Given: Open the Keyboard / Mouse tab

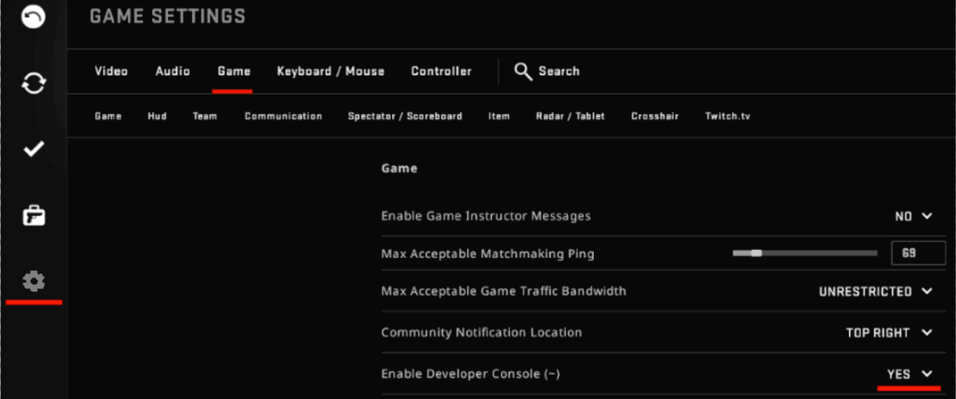Looking at the screenshot, I should (331, 71).
